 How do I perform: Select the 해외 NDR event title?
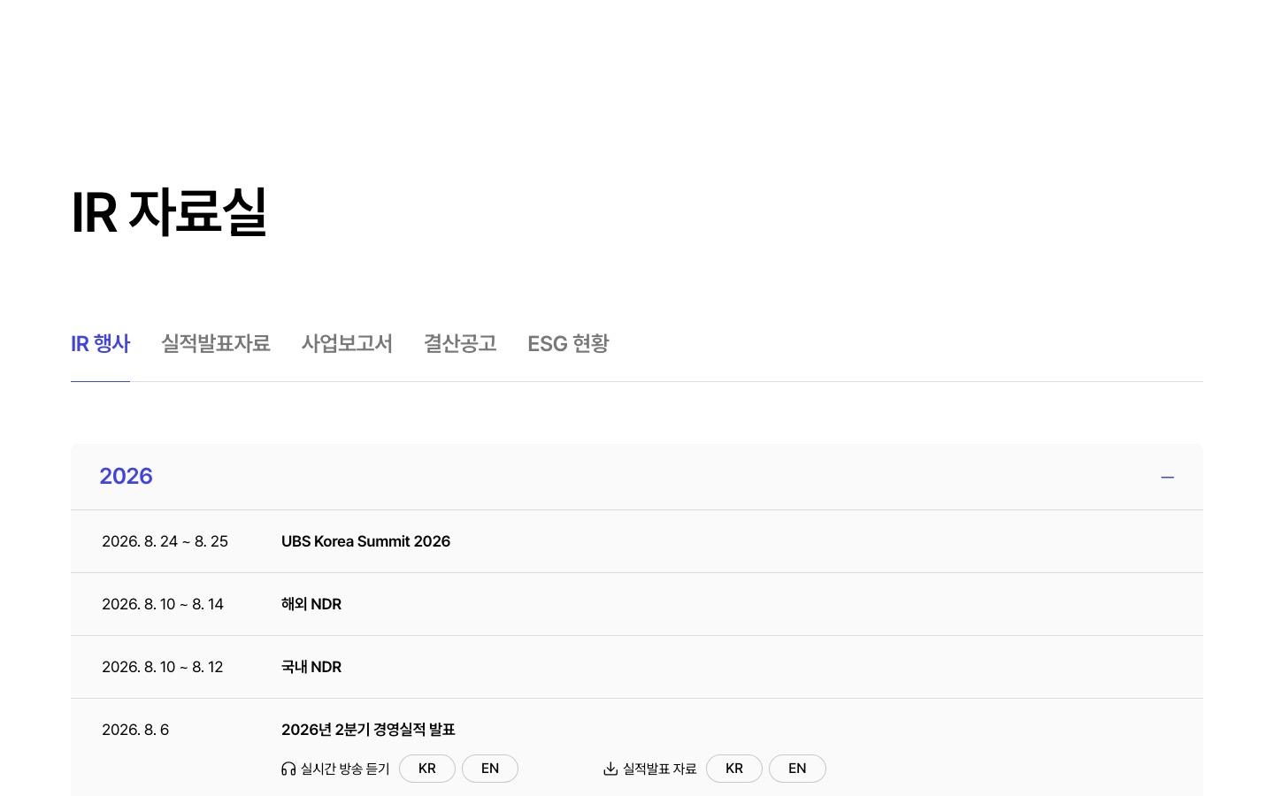click(x=311, y=604)
